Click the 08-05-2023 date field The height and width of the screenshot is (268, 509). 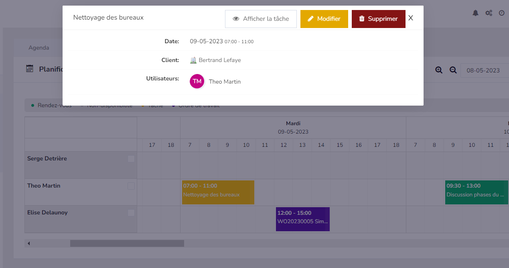484,70
